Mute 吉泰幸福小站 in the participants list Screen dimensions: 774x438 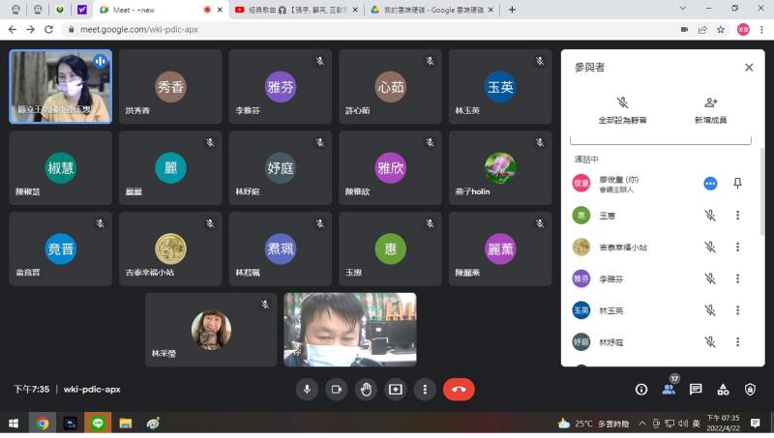coord(710,247)
